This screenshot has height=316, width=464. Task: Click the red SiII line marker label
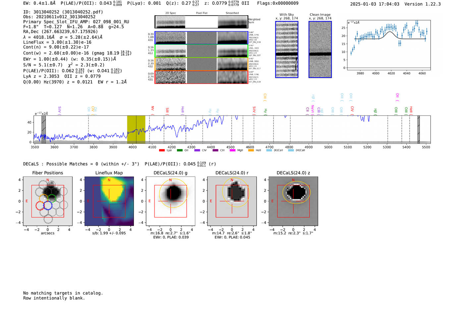click(x=167, y=111)
